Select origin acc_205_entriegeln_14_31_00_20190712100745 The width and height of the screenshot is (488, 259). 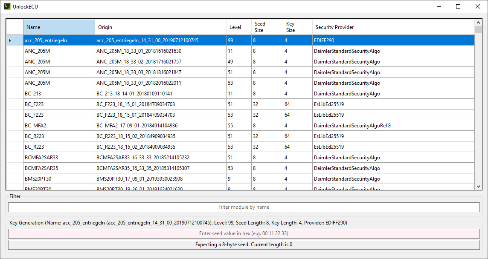coord(160,40)
